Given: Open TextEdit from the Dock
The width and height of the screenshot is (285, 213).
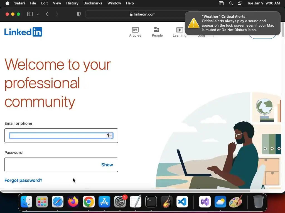Looking at the screenshot, I should (x=136, y=202).
